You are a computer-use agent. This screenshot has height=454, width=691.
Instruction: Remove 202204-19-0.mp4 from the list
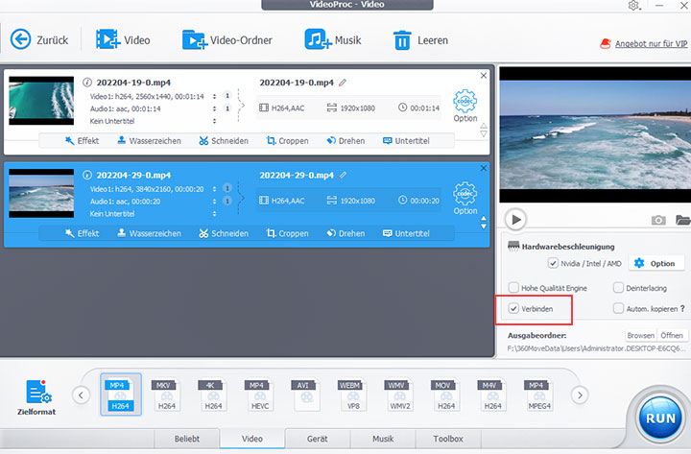[484, 76]
